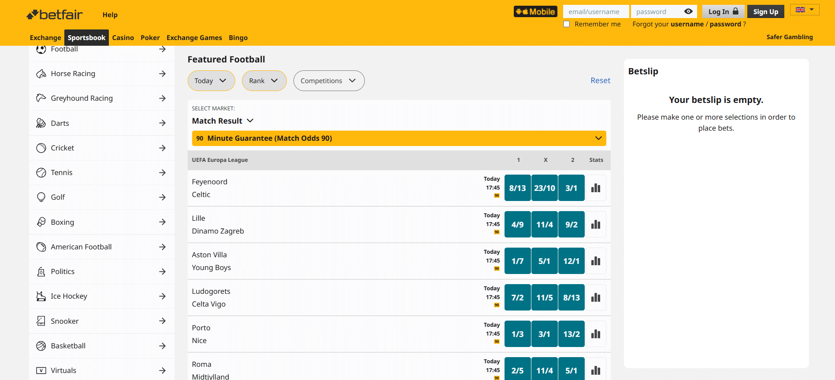The image size is (835, 380).
Task: Click the Tennis row arrow
Action: (162, 172)
